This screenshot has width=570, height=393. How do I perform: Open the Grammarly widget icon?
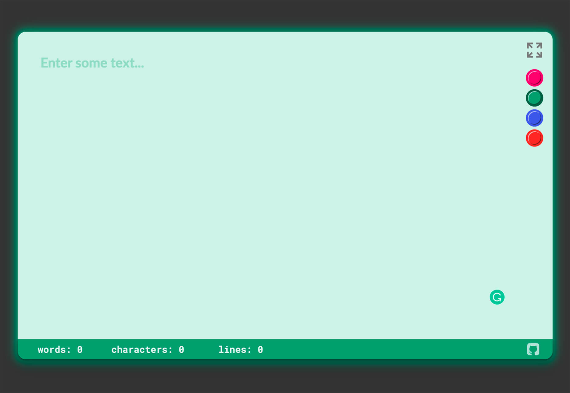(497, 297)
